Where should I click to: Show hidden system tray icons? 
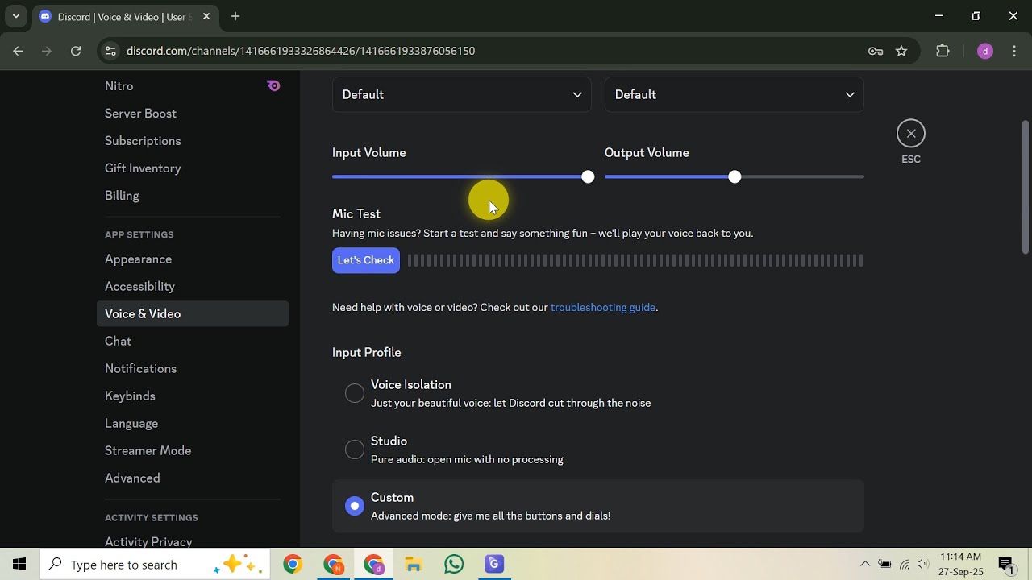pyautogui.click(x=865, y=565)
